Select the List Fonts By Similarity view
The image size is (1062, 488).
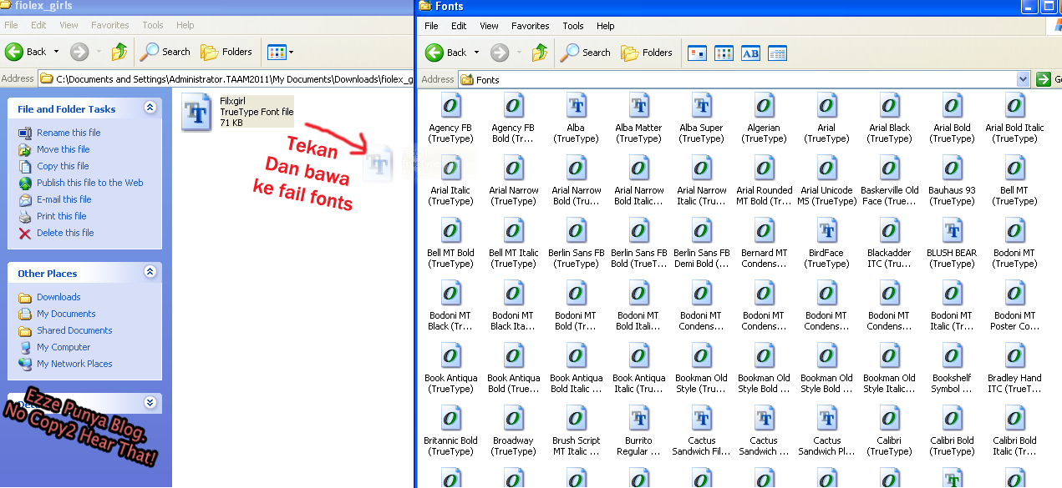click(x=750, y=53)
